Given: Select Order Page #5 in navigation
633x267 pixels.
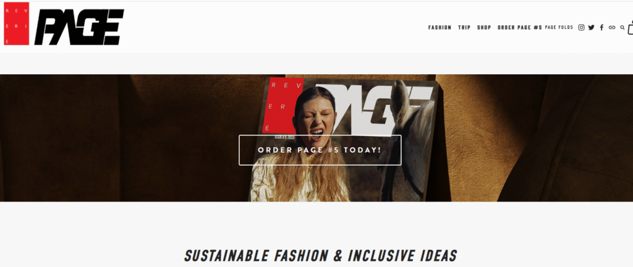Looking at the screenshot, I should pos(519,27).
